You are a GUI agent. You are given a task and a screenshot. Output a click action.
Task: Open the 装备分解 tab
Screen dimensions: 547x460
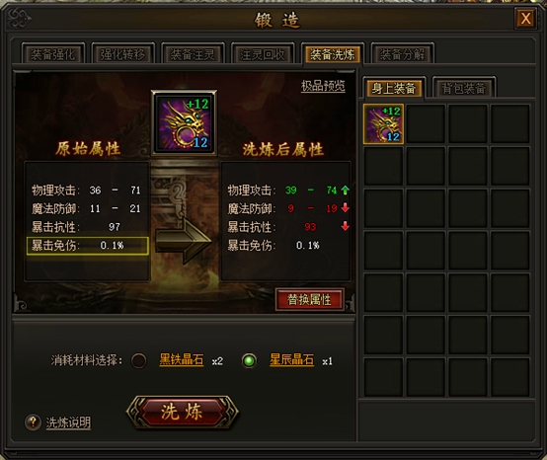click(x=402, y=54)
